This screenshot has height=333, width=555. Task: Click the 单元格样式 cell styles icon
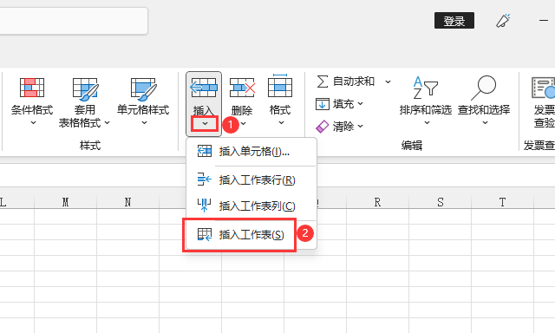click(x=143, y=88)
